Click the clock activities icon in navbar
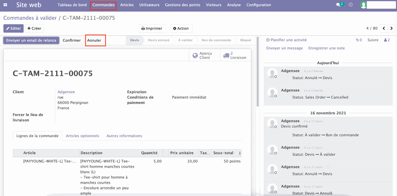The height and width of the screenshot is (196, 397). 351,5
